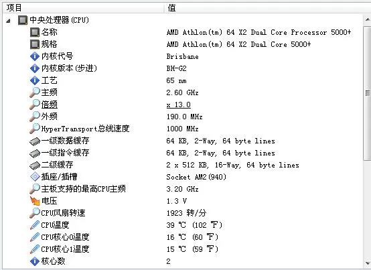Click the thermometer icon beside CPU温度
Image resolution: width=371 pixels, height=270 pixels.
click(35, 225)
